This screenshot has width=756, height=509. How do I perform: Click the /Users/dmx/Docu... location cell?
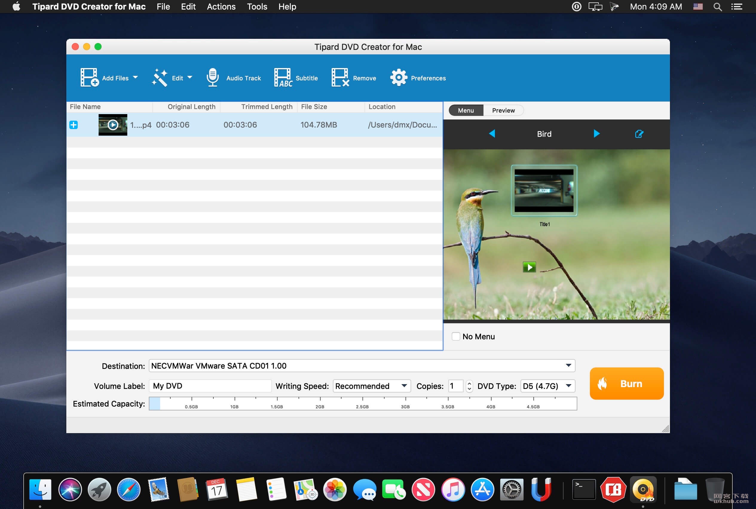403,125
